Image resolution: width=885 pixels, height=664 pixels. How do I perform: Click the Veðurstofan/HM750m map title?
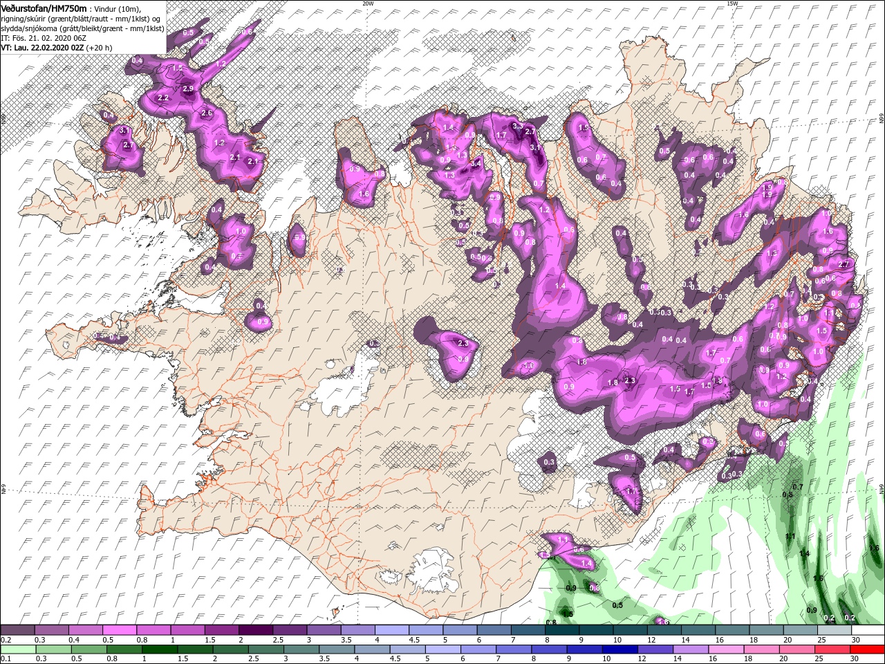click(x=44, y=8)
